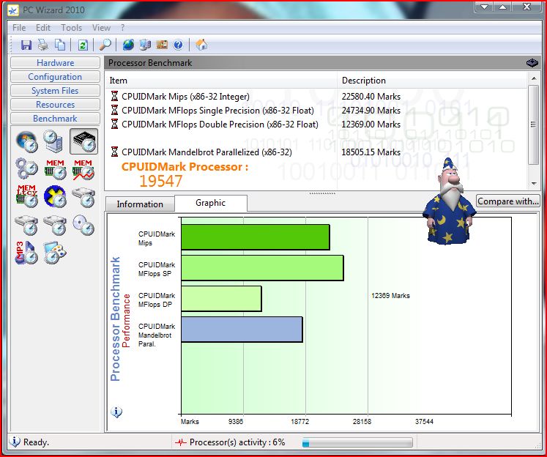Select the paint palette video benchmark icon

coord(55,253)
